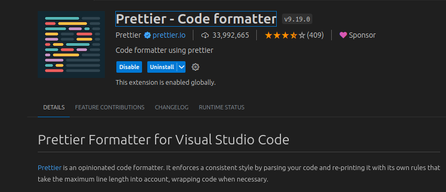
Task: Click the verified publisher badge icon
Action: (147, 35)
